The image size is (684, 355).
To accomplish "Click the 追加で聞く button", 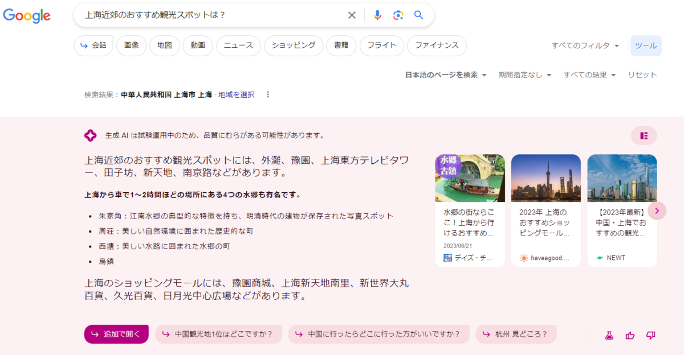I will [x=116, y=334].
